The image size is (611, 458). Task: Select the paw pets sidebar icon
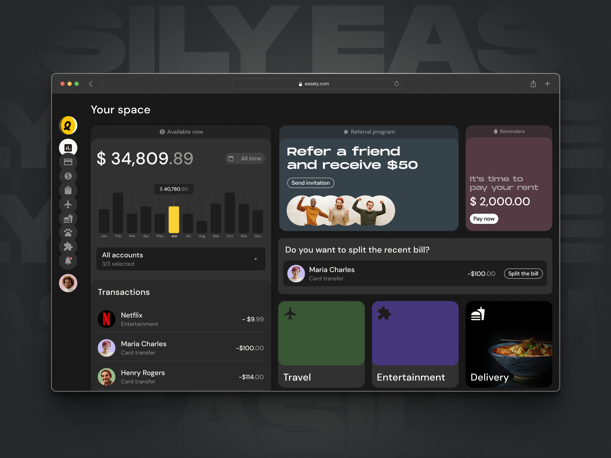pyautogui.click(x=68, y=232)
